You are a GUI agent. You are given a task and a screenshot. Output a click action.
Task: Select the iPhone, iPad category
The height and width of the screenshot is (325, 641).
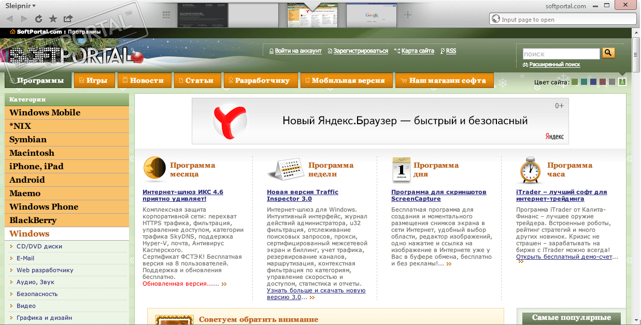66,166
